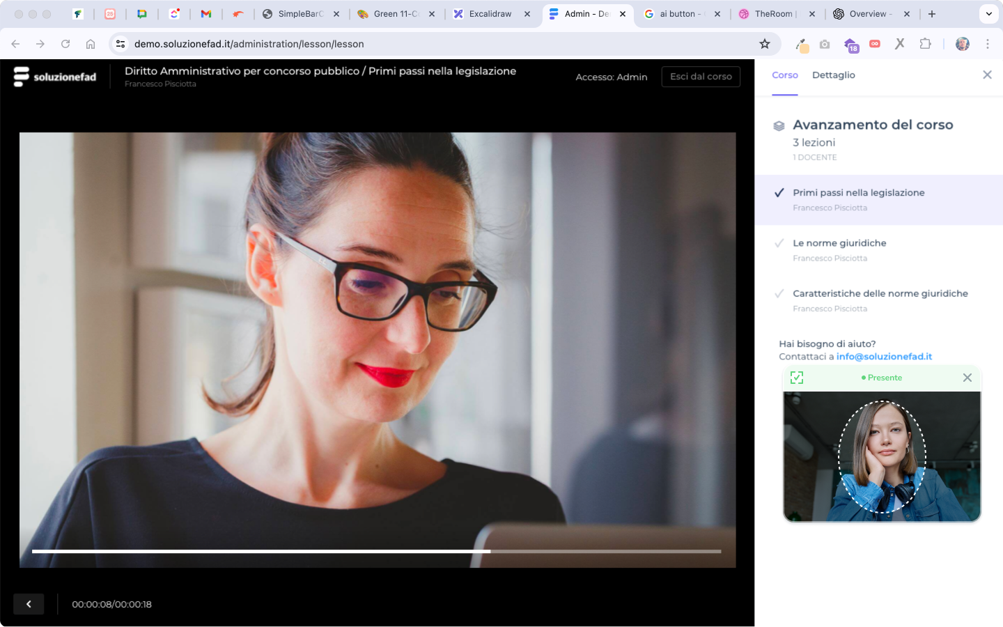Toggle checkmark for Le norme giuridiche

click(779, 243)
